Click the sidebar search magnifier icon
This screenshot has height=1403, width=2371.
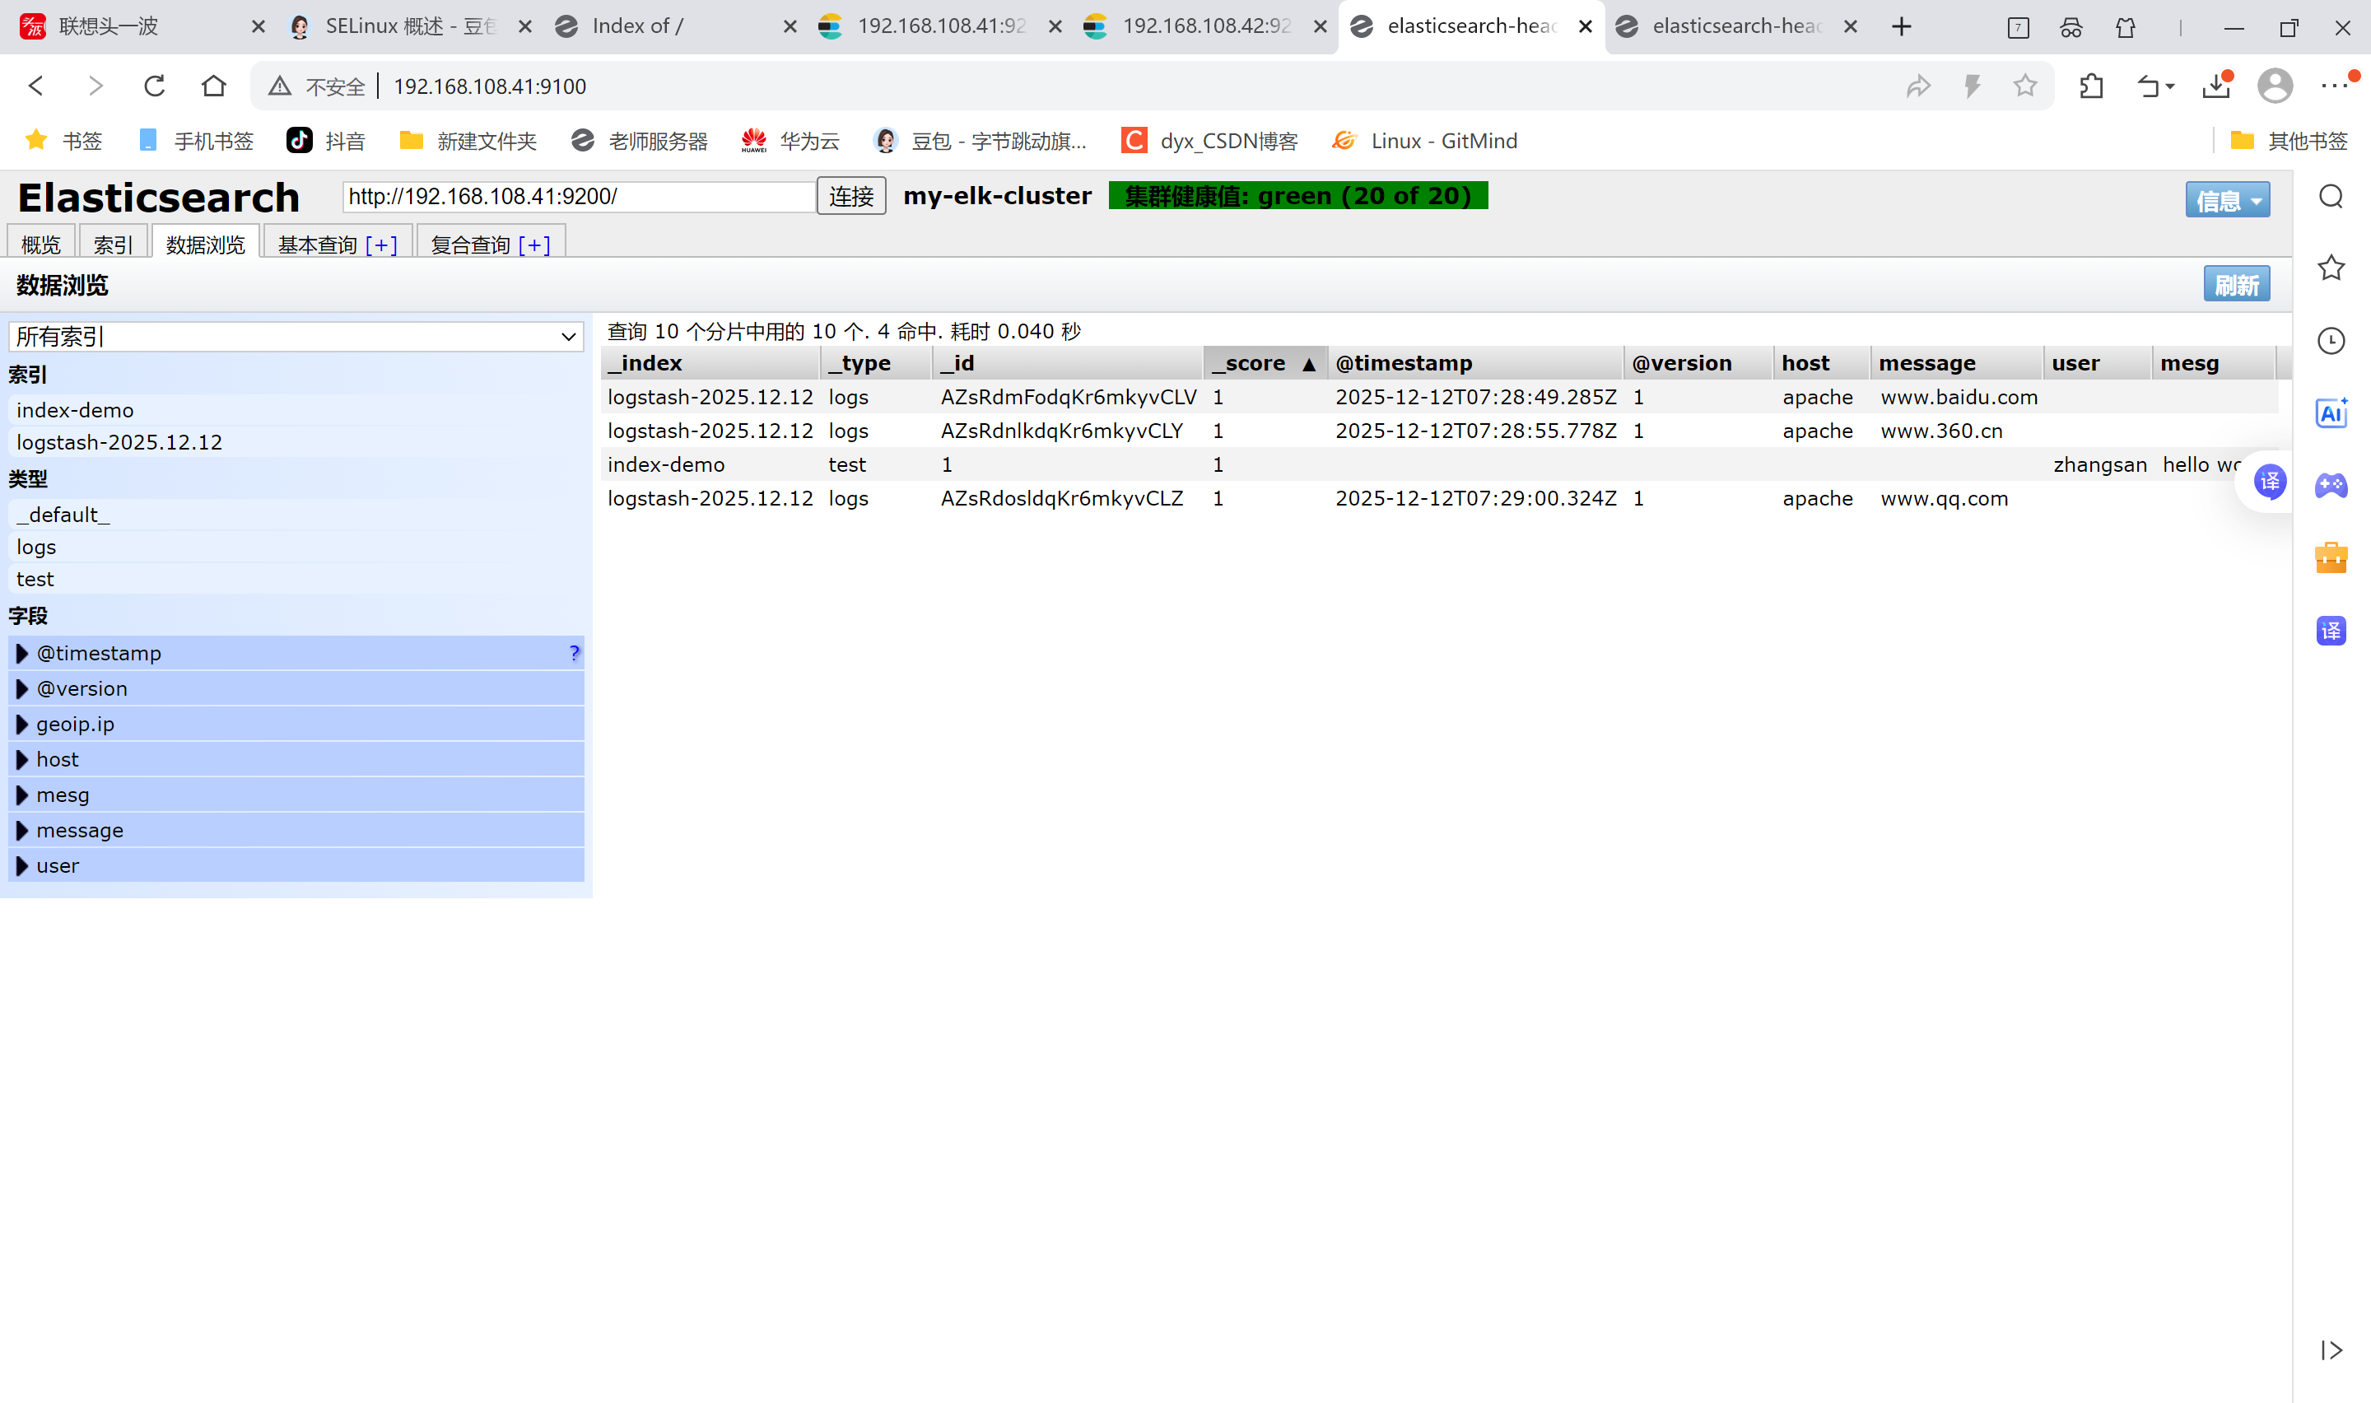[x=2331, y=197]
